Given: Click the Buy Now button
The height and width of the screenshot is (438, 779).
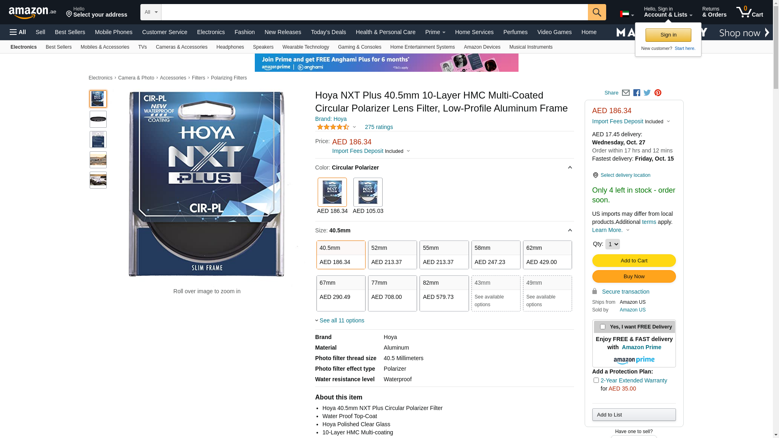Looking at the screenshot, I should pos(634,277).
